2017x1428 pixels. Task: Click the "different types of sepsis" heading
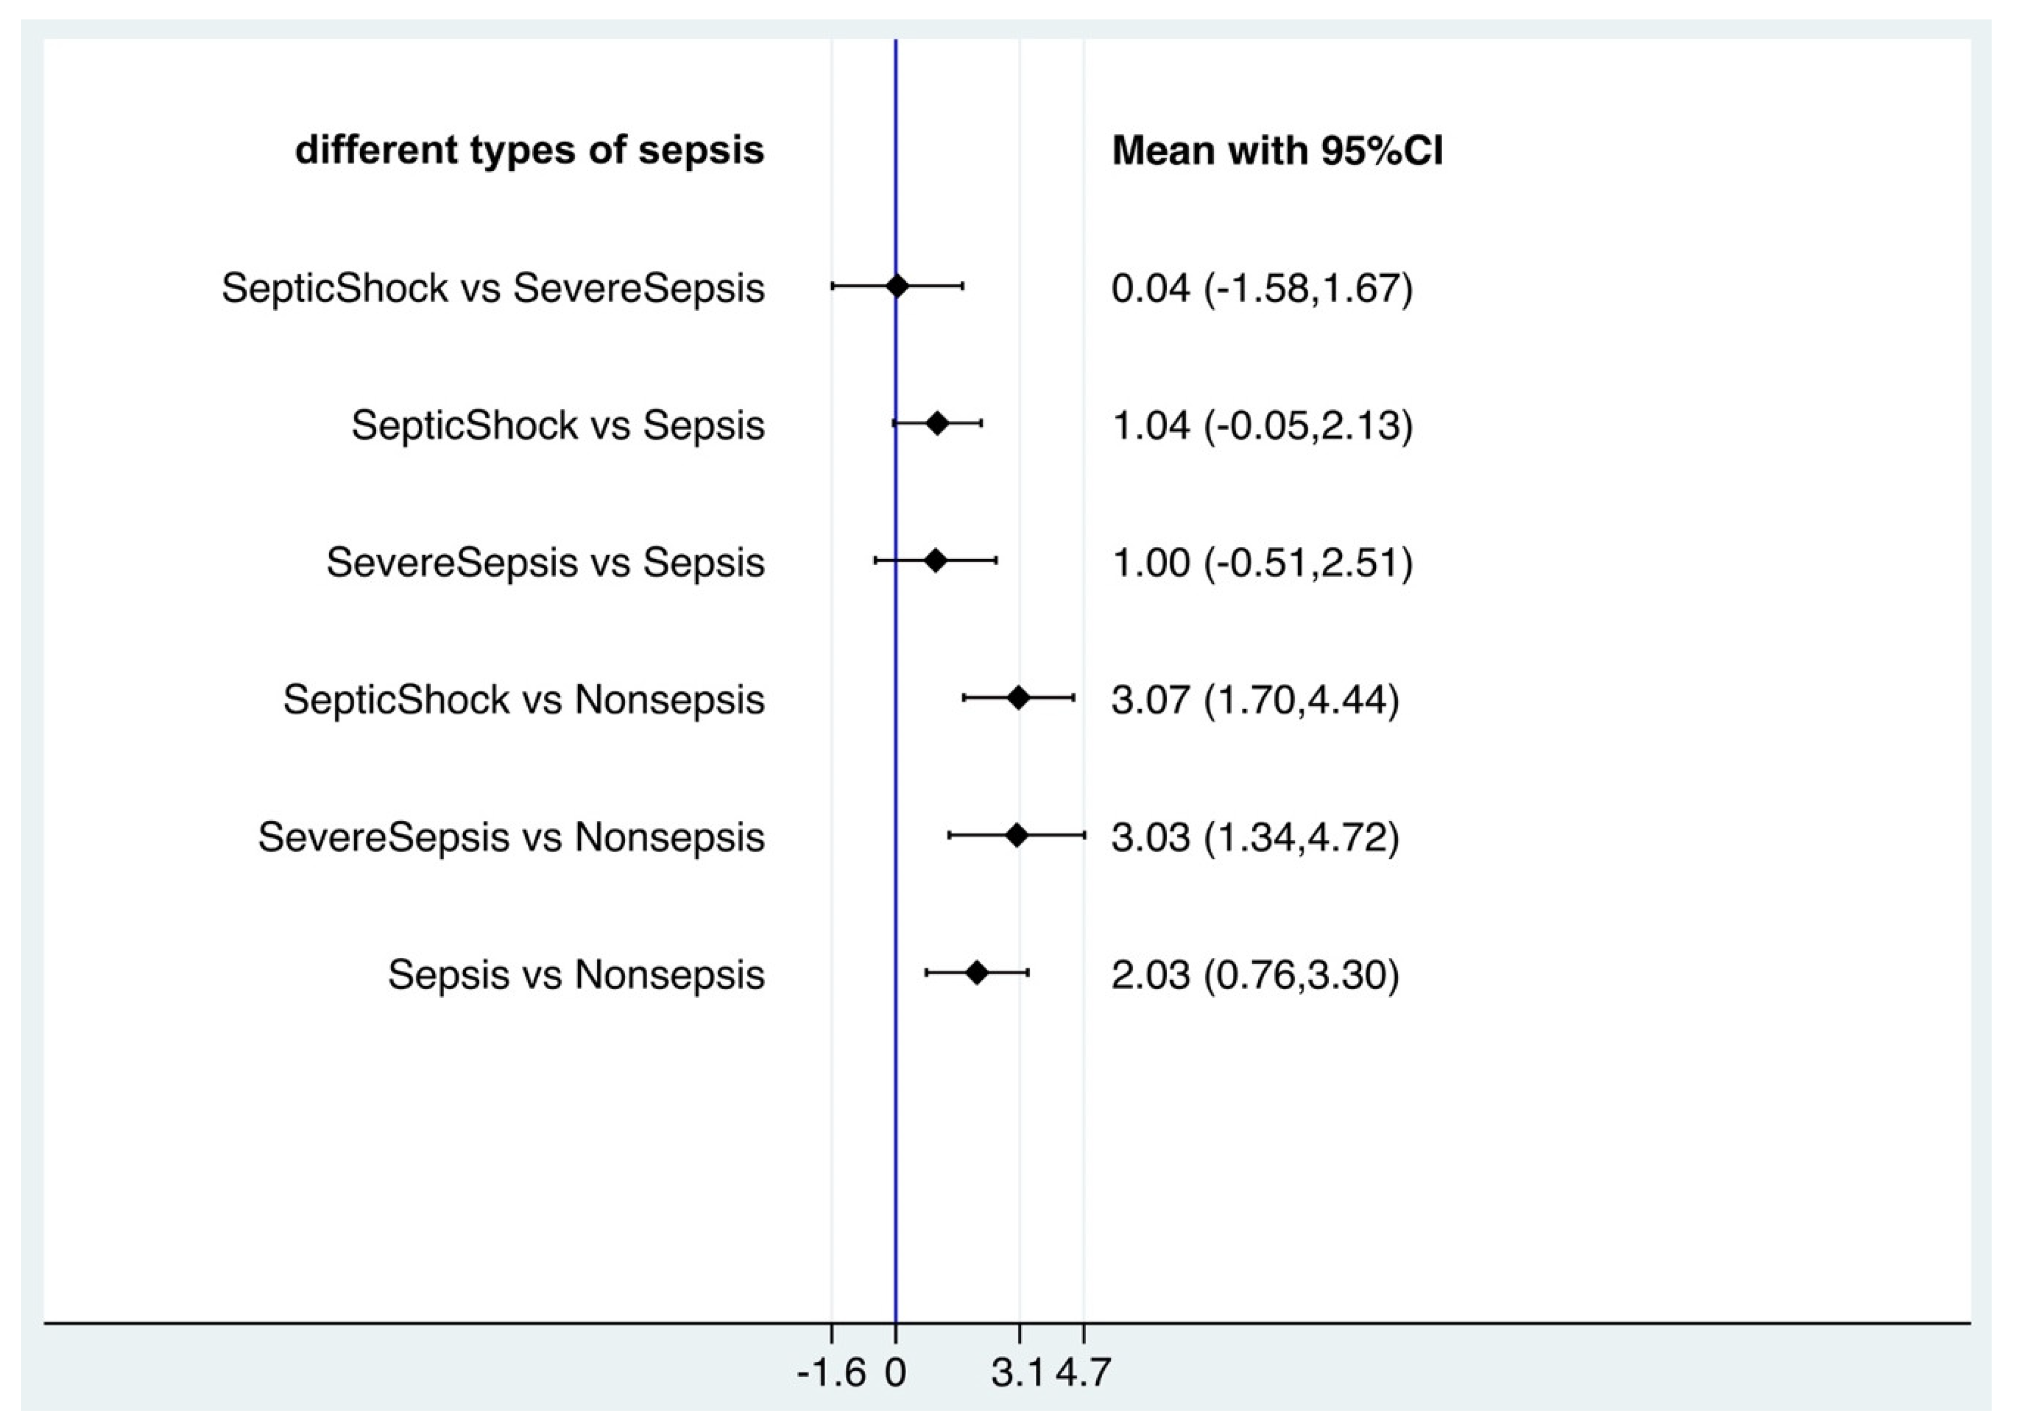pyautogui.click(x=529, y=151)
